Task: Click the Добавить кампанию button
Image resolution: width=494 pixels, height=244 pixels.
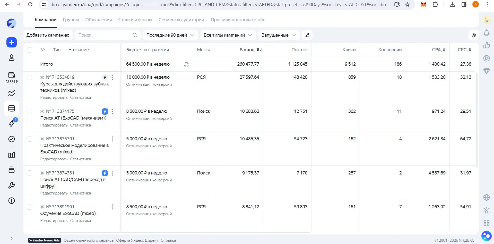Action: tap(48, 35)
